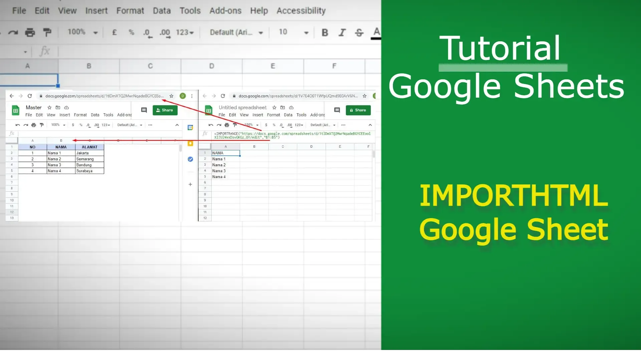Viewport: 641px width, 360px height.
Task: Open font dropdown in Untitled spreadsheet toolbar
Action: pyautogui.click(x=323, y=125)
